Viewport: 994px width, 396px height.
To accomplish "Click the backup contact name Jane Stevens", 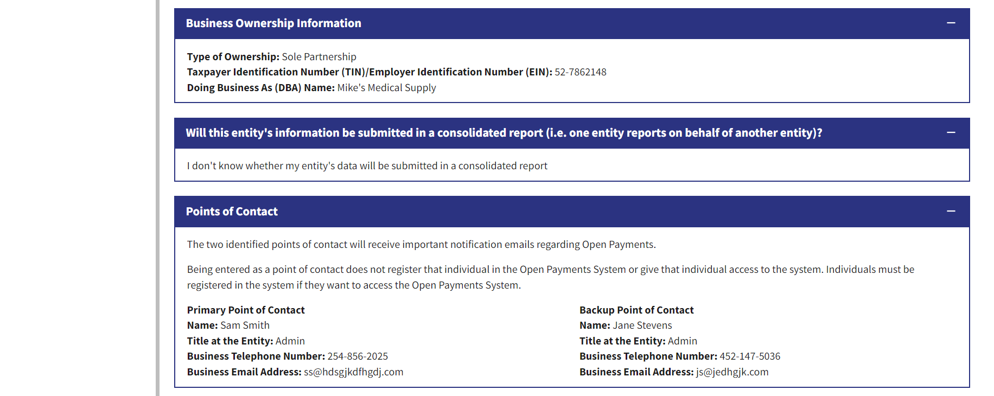I will (642, 325).
